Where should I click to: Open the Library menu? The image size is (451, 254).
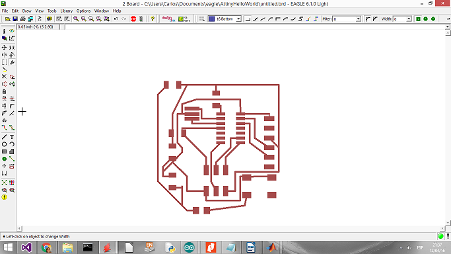pyautogui.click(x=67, y=11)
